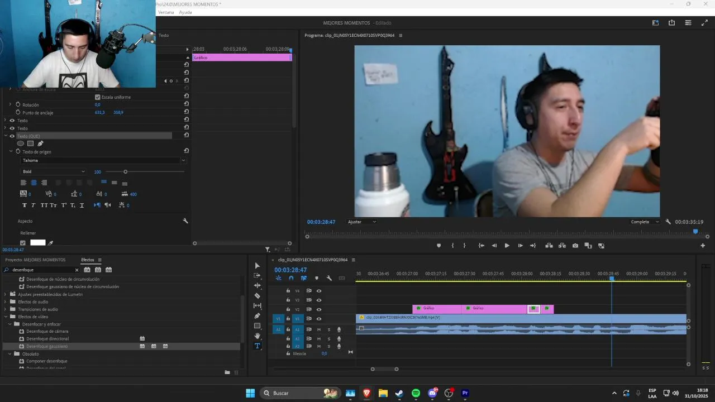Create ellipse mask for Texto (QUE)

tap(21, 143)
